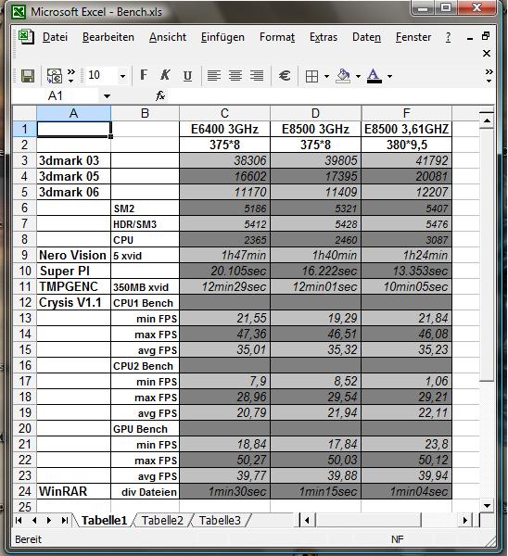This screenshot has height=556, width=508.
Task: Expand more formatting toolbar buttons at right
Action: (489, 76)
